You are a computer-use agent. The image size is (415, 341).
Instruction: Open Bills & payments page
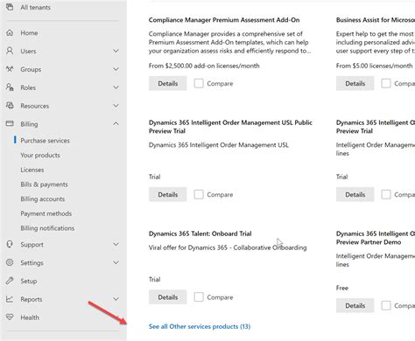pos(44,184)
